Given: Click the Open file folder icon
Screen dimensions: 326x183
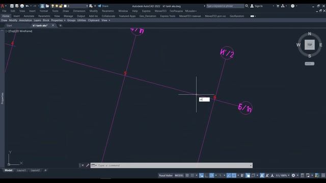Looking at the screenshot, I should point(47,6).
